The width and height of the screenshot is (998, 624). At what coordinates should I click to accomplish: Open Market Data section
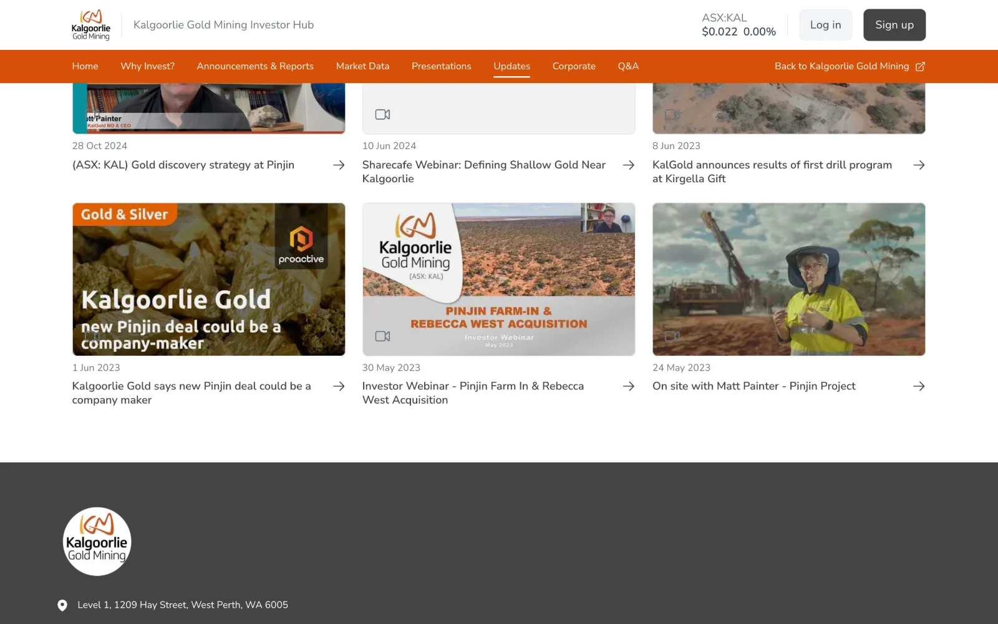point(362,66)
